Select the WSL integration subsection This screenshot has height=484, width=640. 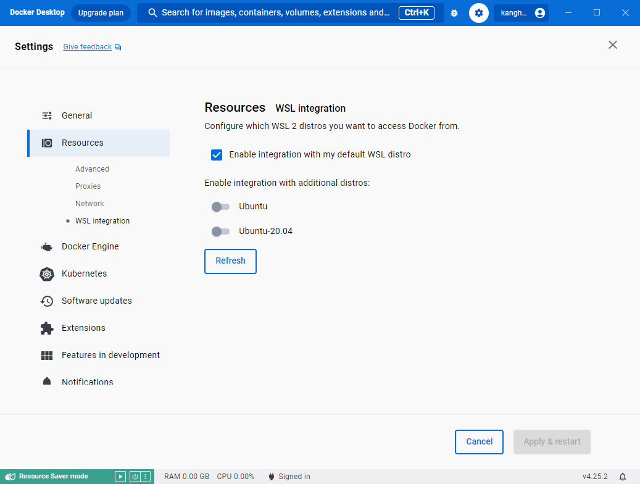click(102, 220)
